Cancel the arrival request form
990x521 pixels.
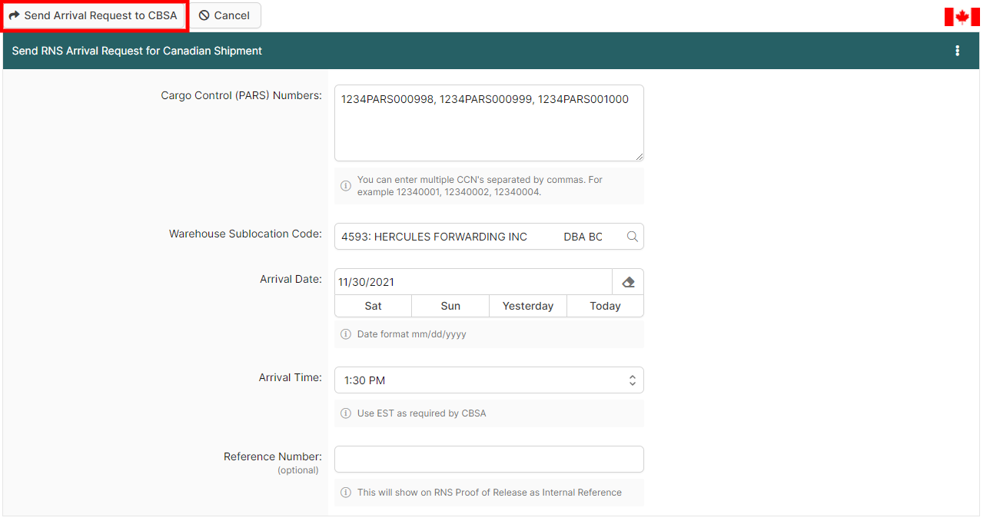coord(224,15)
